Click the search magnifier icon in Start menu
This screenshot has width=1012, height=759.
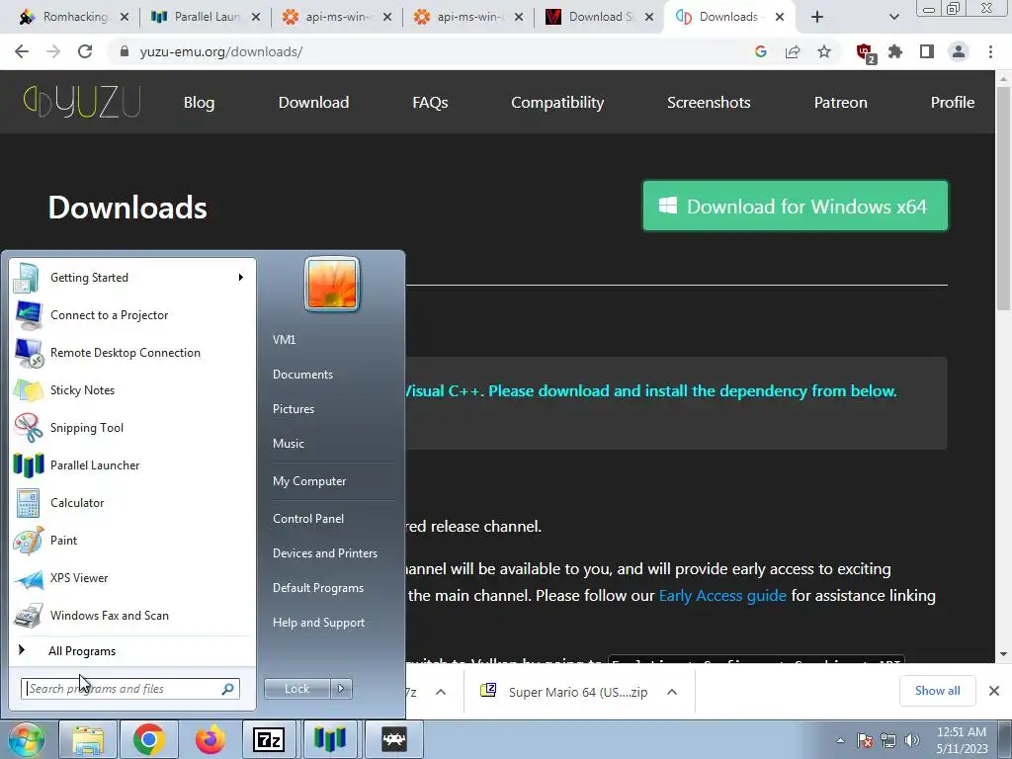(228, 689)
